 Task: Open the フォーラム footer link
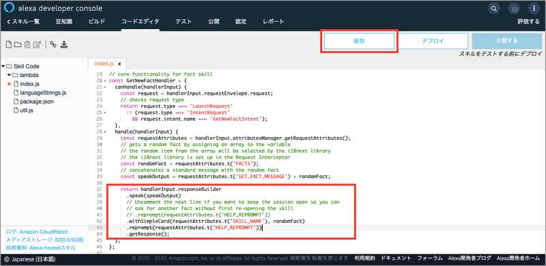pyautogui.click(x=430, y=258)
